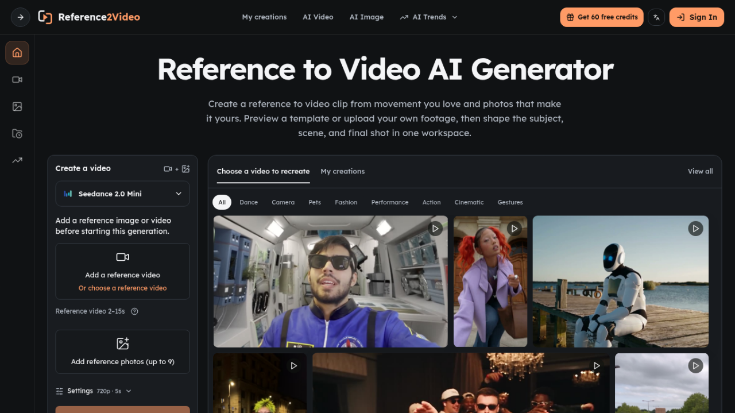Image resolution: width=735 pixels, height=413 pixels.
Task: Open the trends arrow icon in sidebar
Action: point(17,161)
